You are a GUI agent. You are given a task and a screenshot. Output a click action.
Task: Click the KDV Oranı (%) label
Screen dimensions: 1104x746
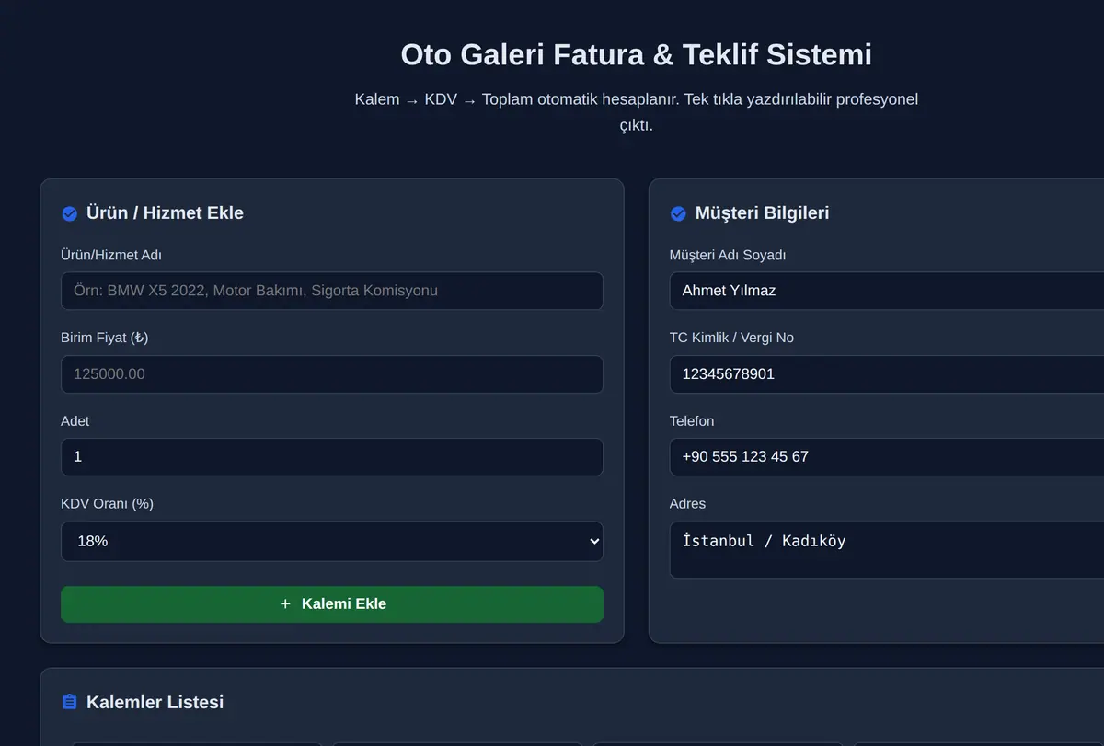107,504
